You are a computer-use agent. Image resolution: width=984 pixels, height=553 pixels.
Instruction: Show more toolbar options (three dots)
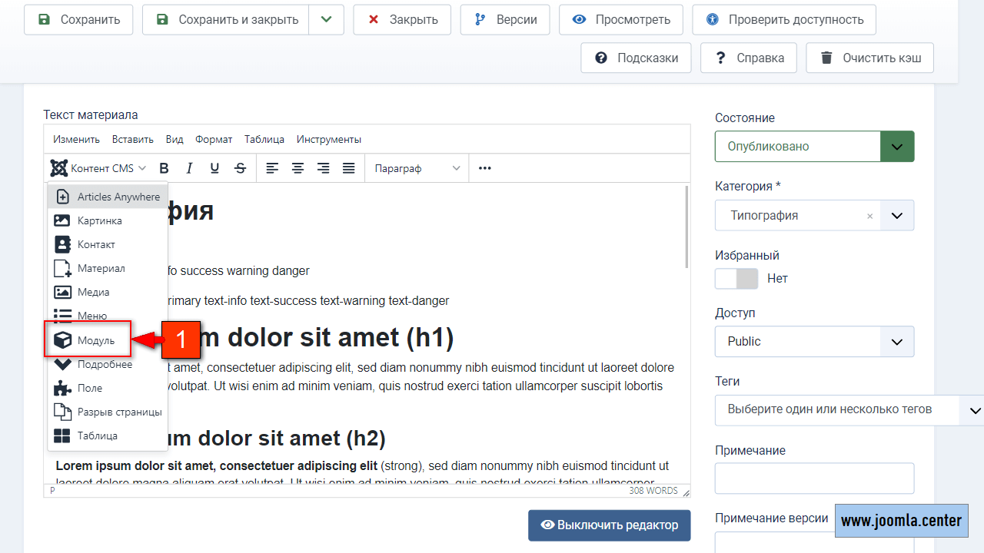coord(484,168)
